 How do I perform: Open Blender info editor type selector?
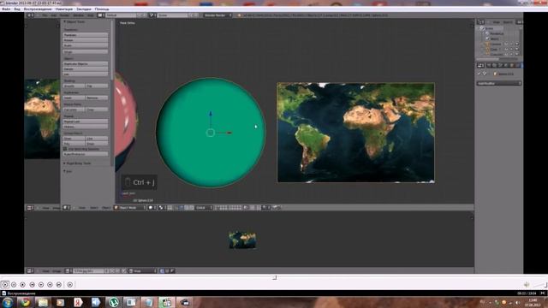[x=31, y=15]
